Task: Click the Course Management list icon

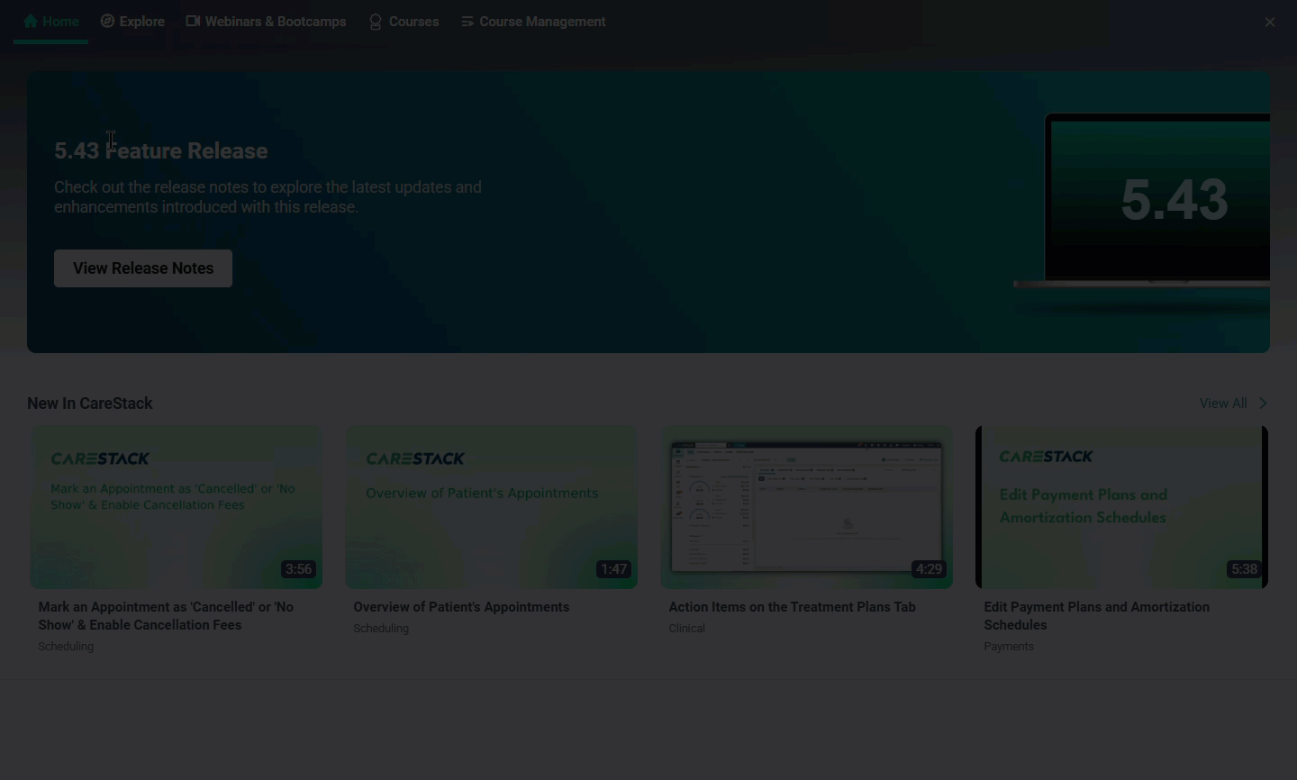Action: 467,22
